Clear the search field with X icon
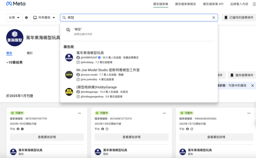The height and width of the screenshot is (158, 256). point(214,17)
